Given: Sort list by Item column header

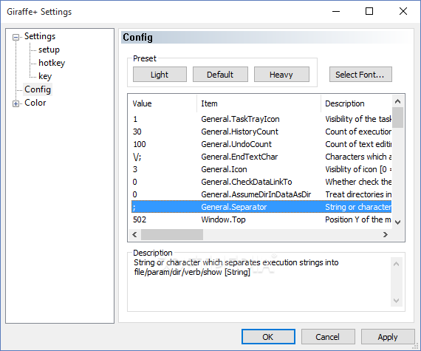Looking at the screenshot, I should tap(259, 103).
